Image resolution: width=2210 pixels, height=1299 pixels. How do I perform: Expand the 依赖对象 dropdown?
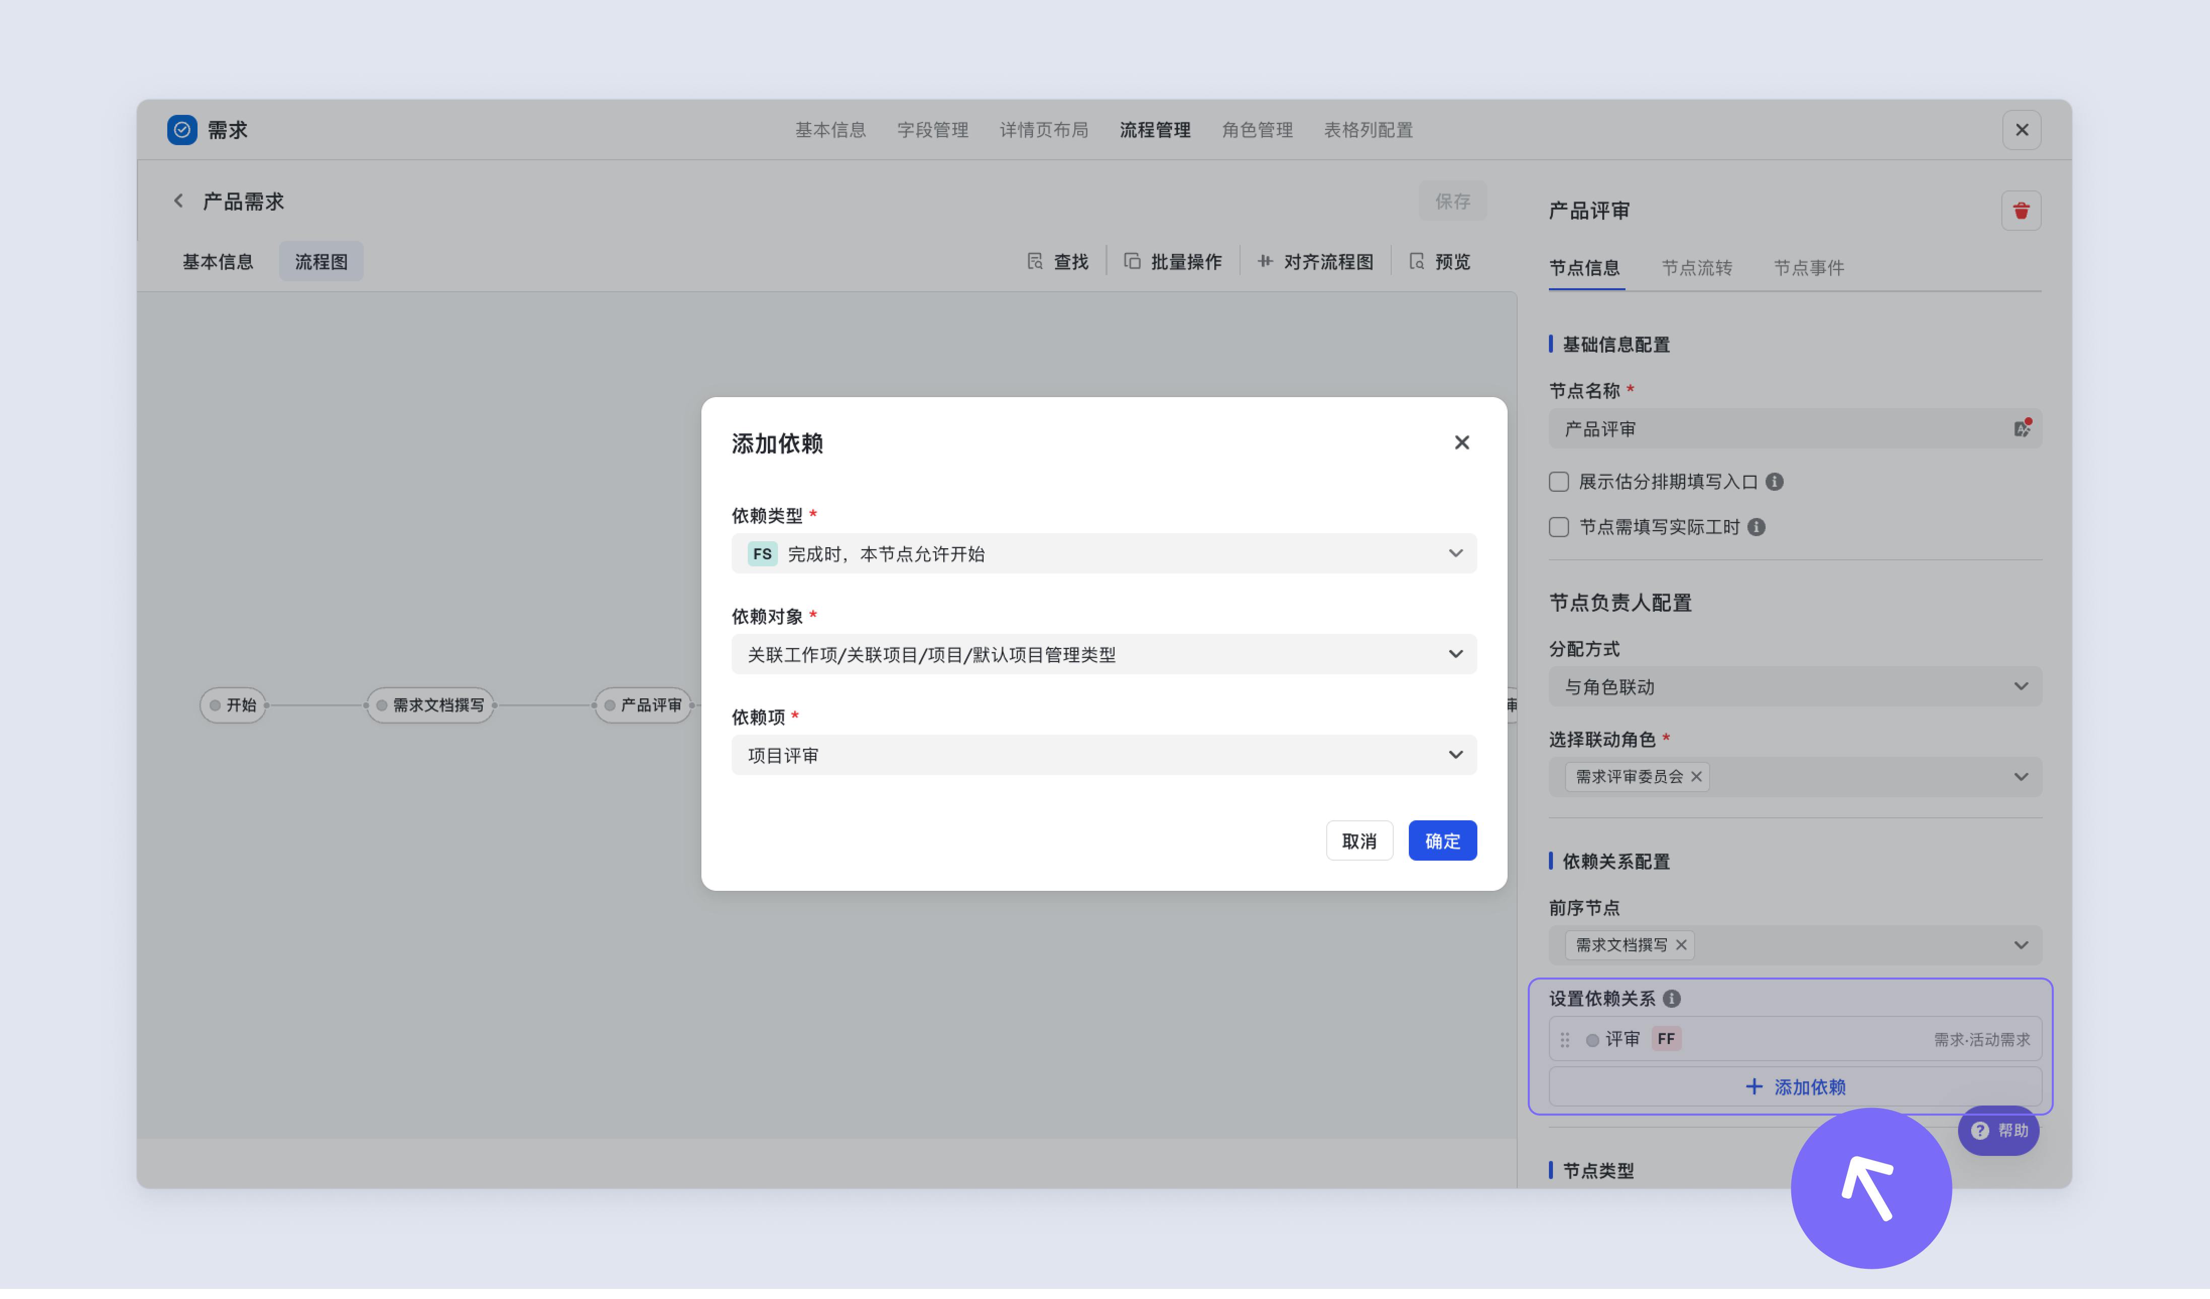1104,655
